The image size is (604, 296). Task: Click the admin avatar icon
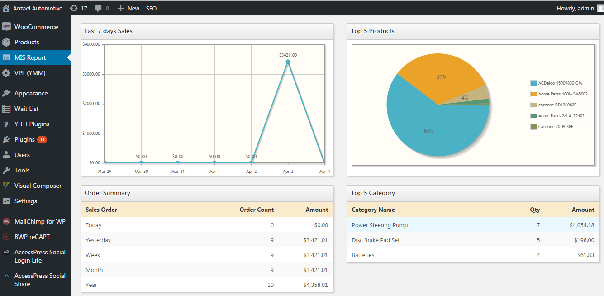pyautogui.click(x=600, y=8)
